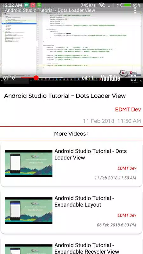Click the total duration 04:11 label
The height and width of the screenshot is (254, 143).
88,78
